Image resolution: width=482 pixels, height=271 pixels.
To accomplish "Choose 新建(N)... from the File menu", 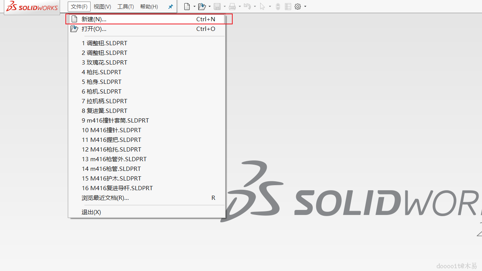I will pos(147,19).
